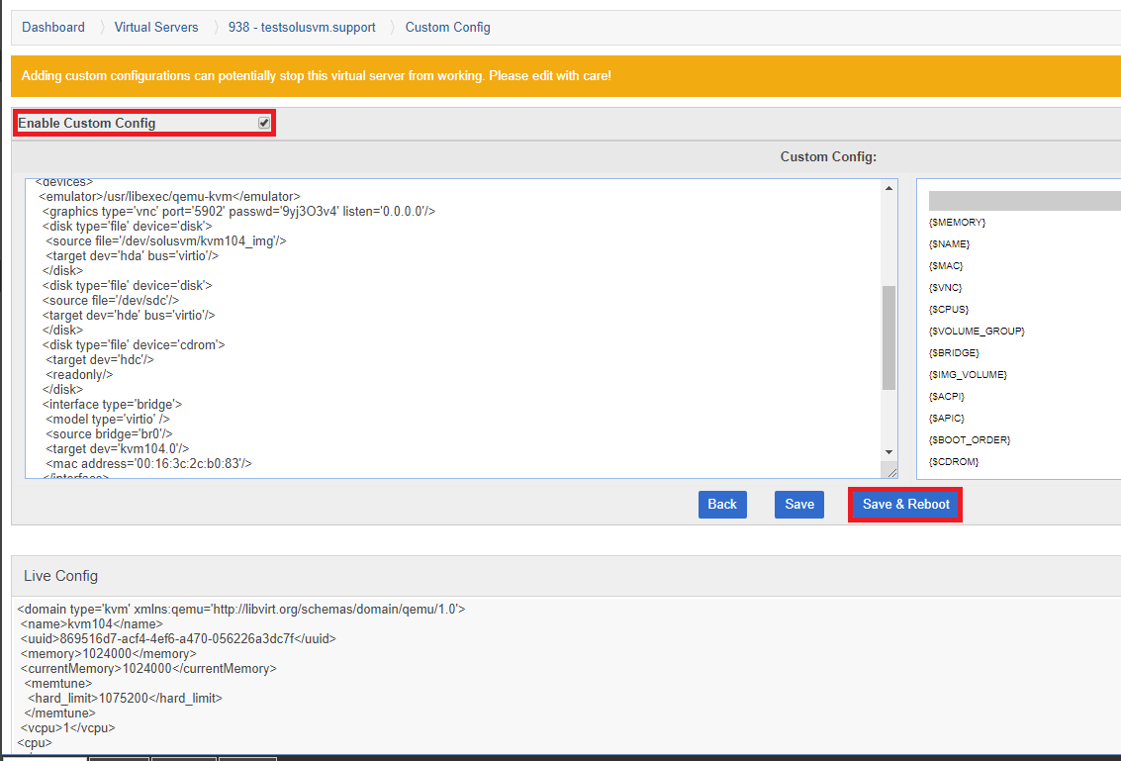Click the source file='/dev/sdc' line
The width and height of the screenshot is (1121, 761).
point(111,301)
